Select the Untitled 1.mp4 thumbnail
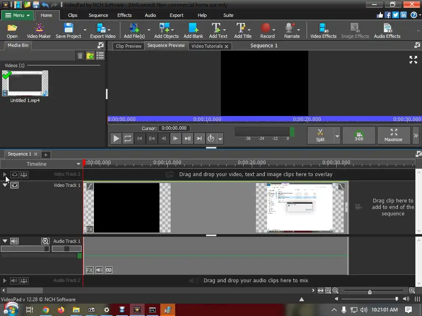Image resolution: width=422 pixels, height=316 pixels. click(25, 83)
